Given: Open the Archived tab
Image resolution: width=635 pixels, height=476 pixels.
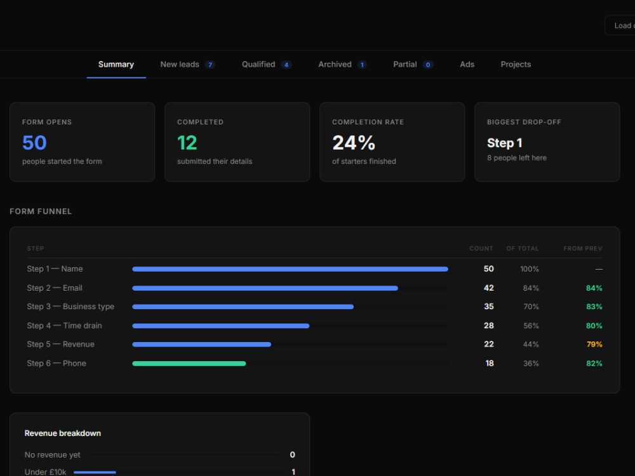Looking at the screenshot, I should [342, 64].
